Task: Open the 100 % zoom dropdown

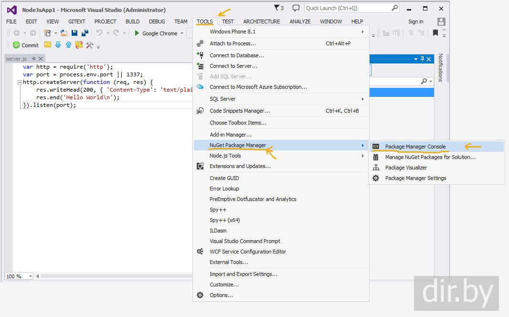Action: pos(31,276)
